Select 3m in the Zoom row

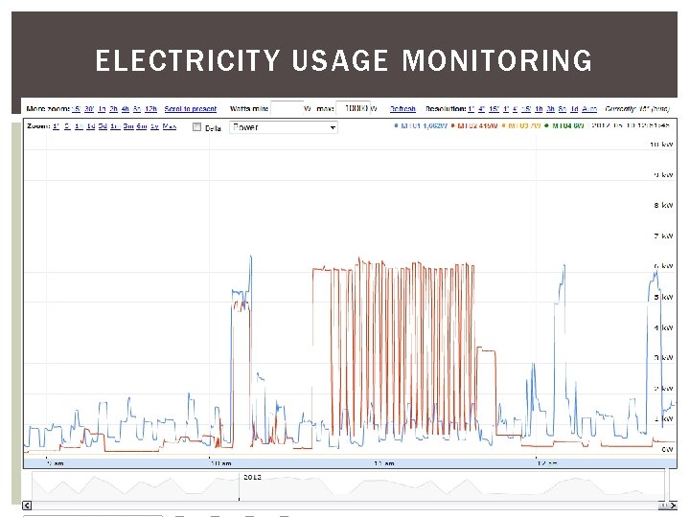pyautogui.click(x=128, y=126)
